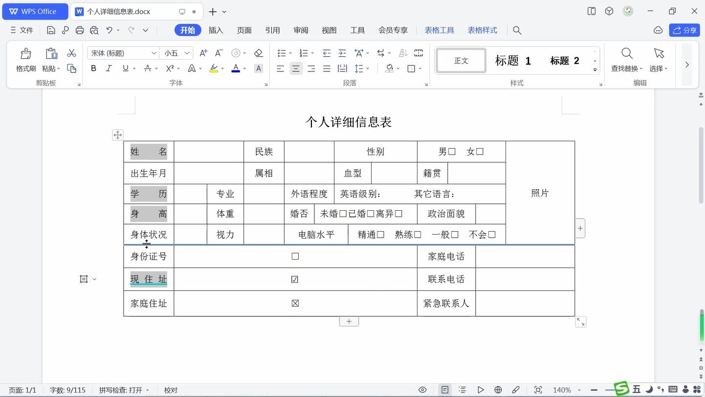Apply the 标题 1 heading style
This screenshot has height=397, width=705.
513,61
